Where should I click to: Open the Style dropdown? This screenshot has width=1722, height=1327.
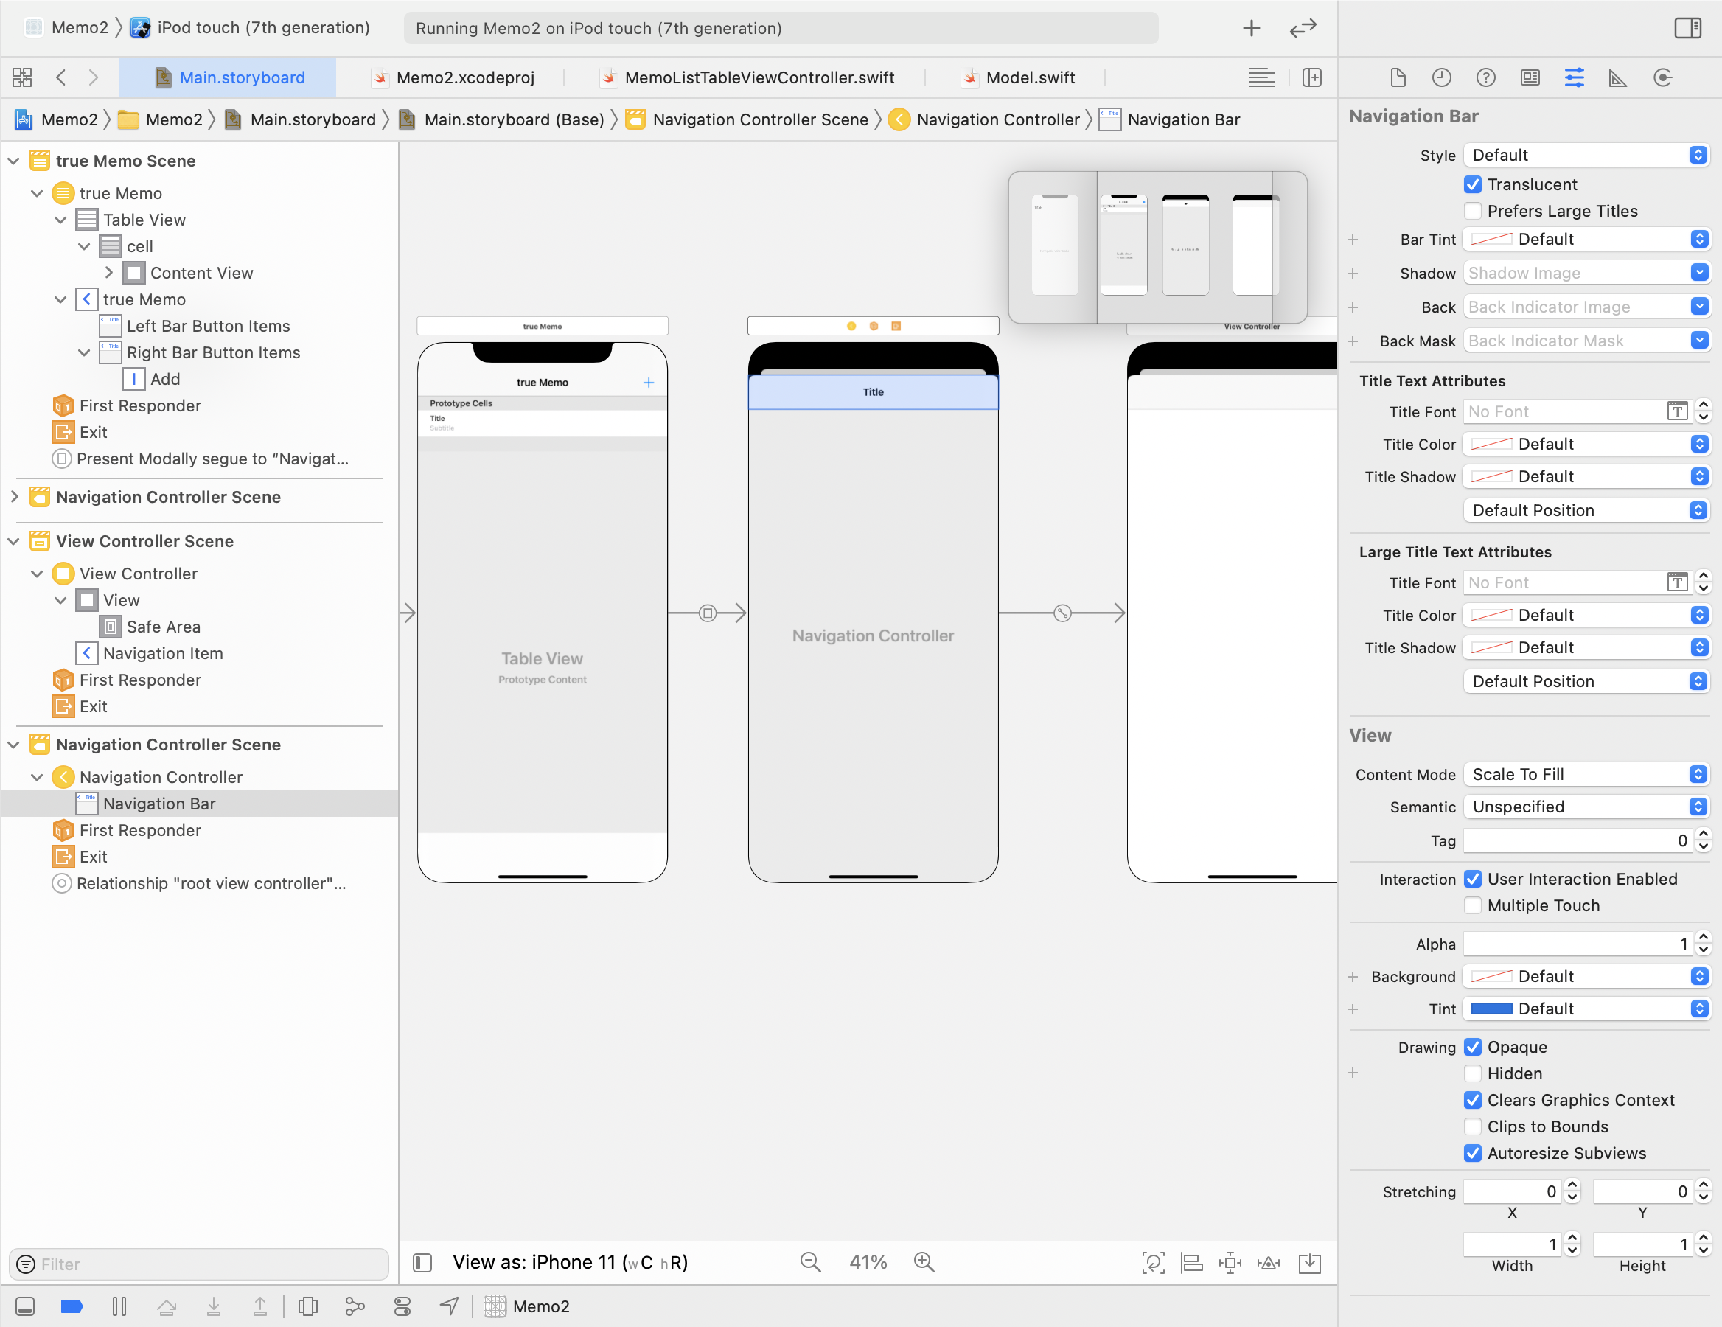click(1585, 156)
